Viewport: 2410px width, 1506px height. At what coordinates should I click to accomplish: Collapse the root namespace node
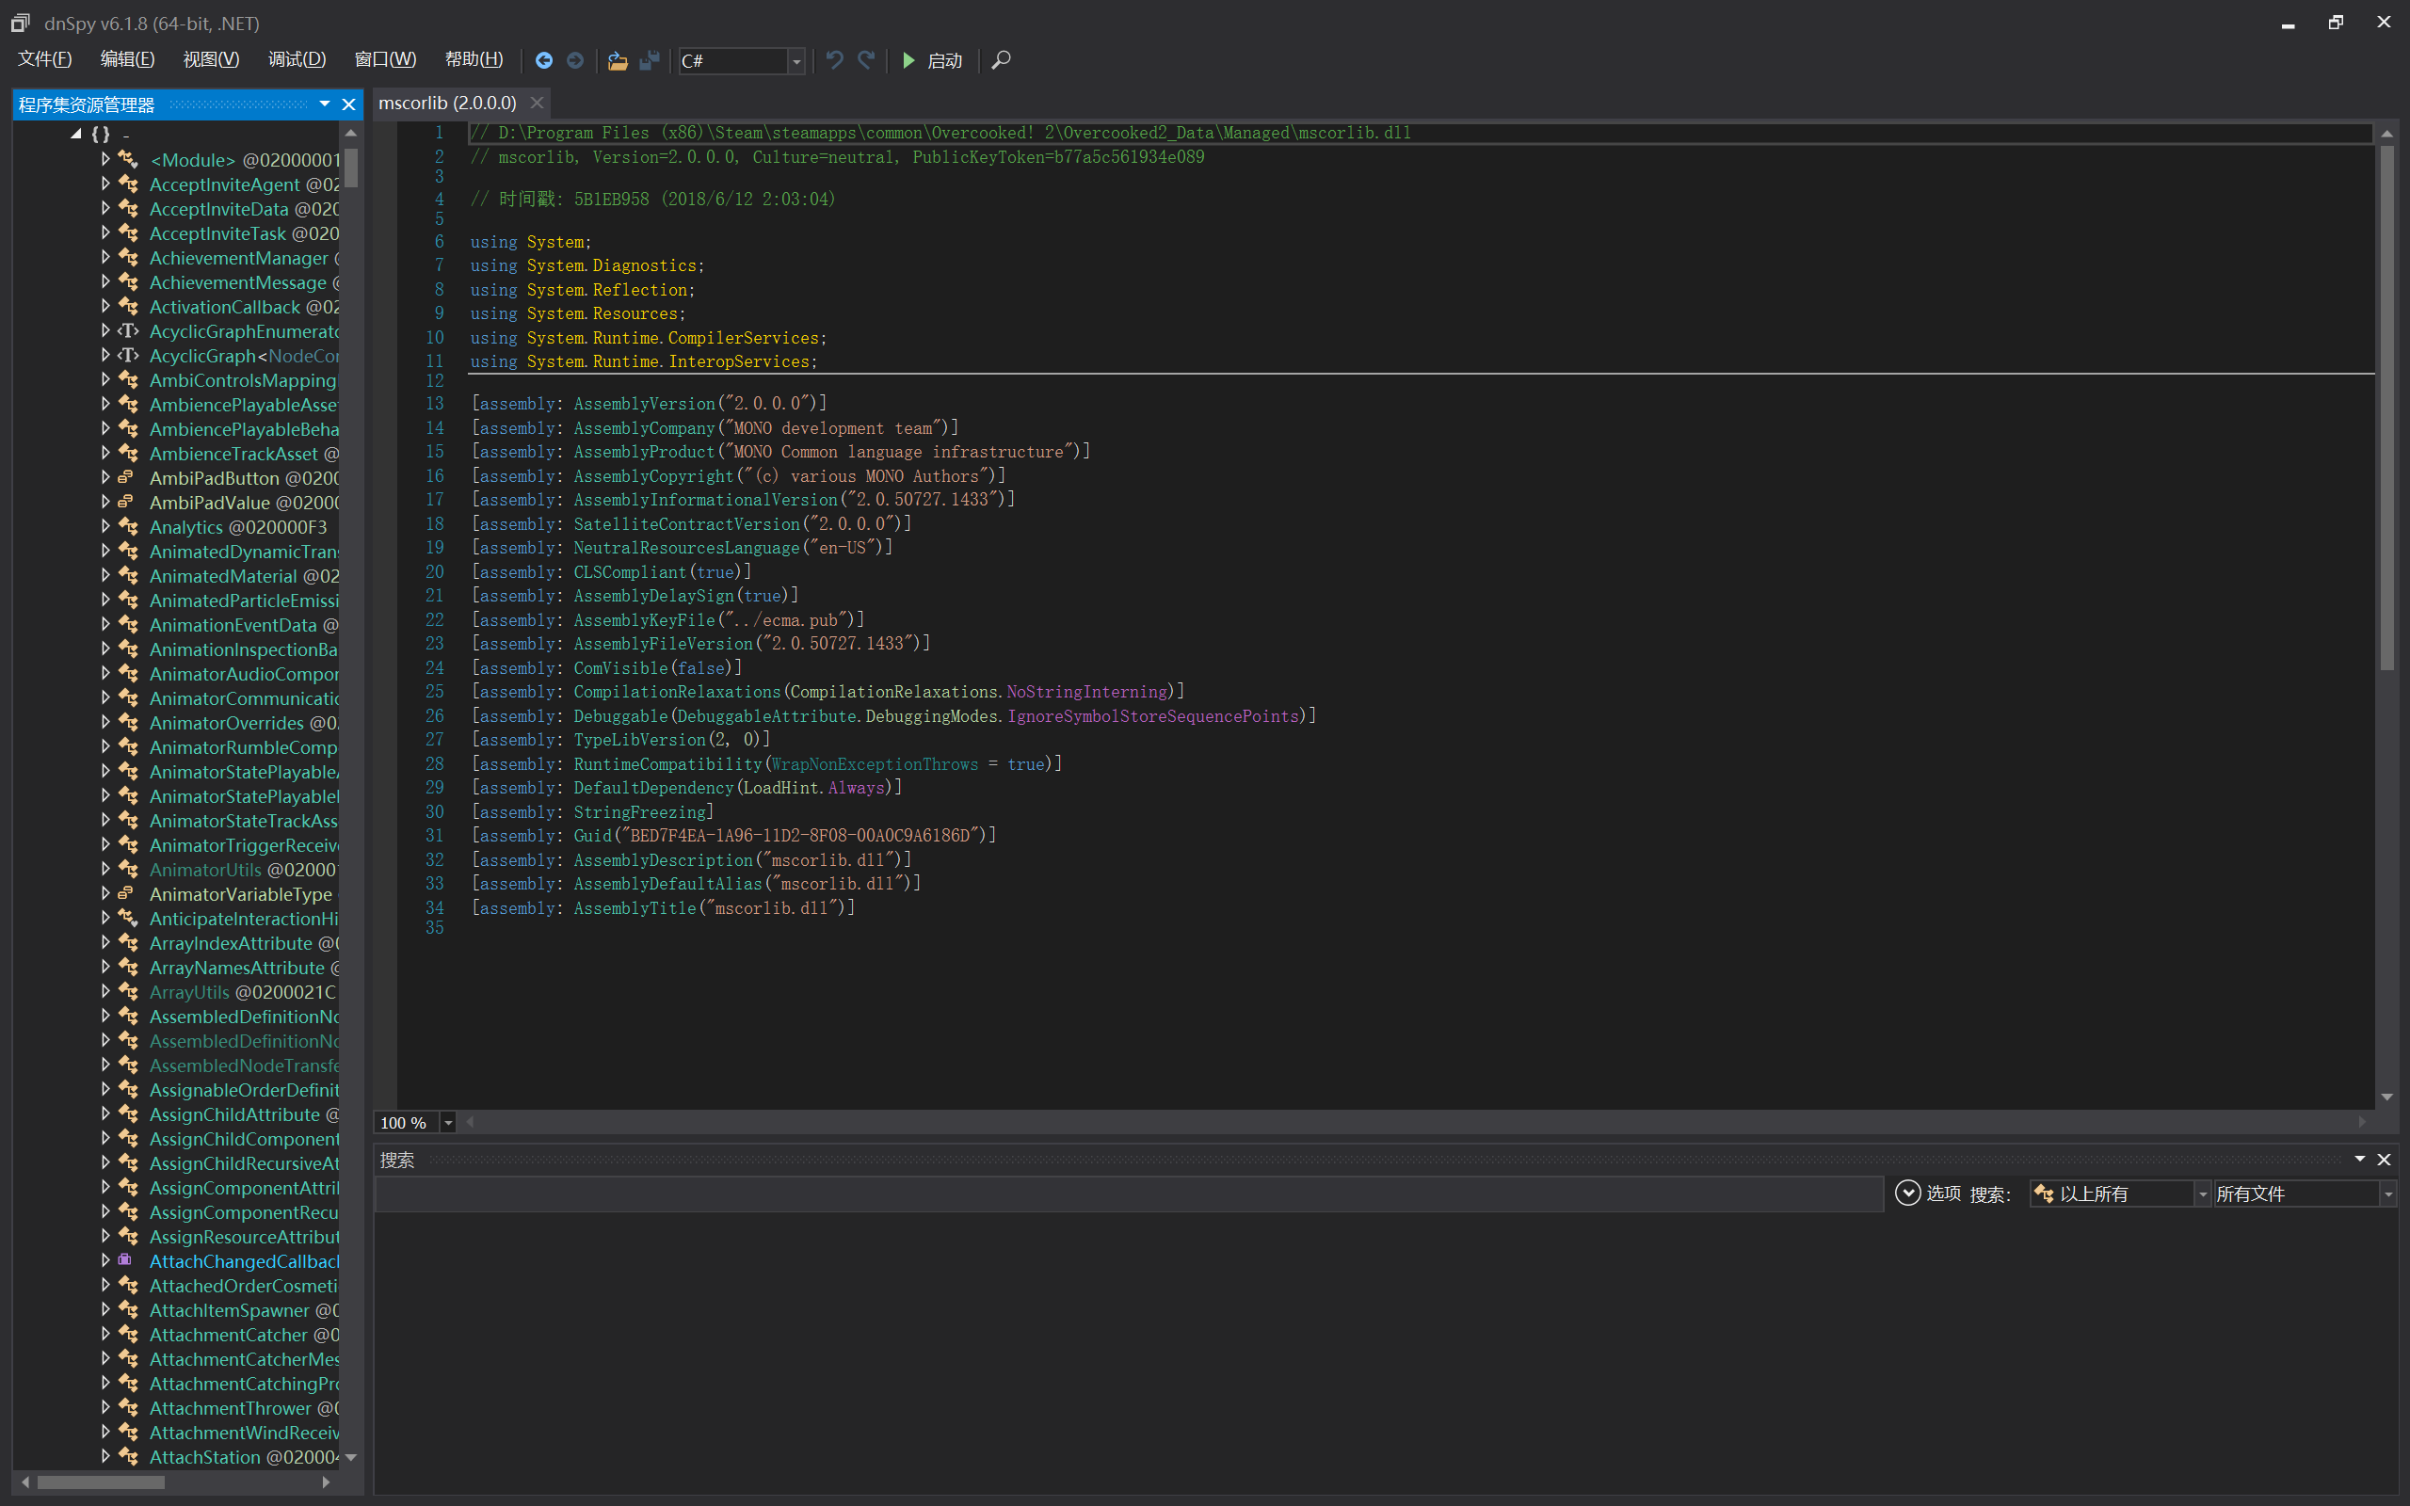click(76, 134)
